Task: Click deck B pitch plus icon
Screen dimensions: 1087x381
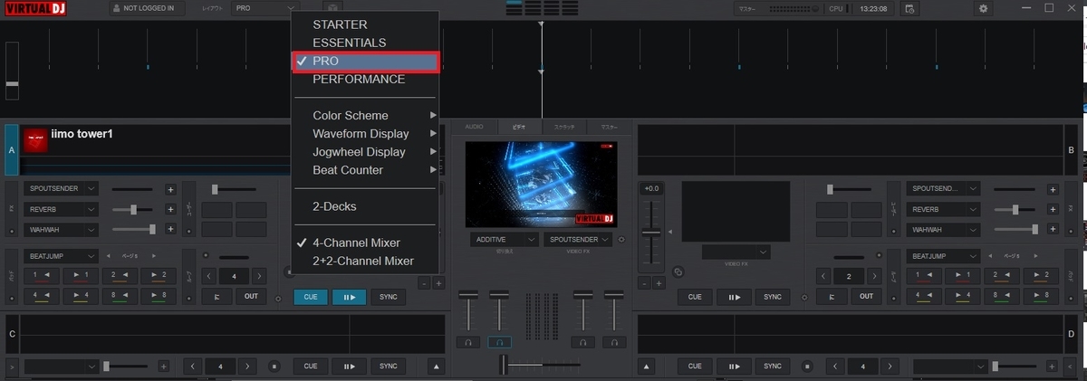Action: pyautogui.click(x=659, y=283)
